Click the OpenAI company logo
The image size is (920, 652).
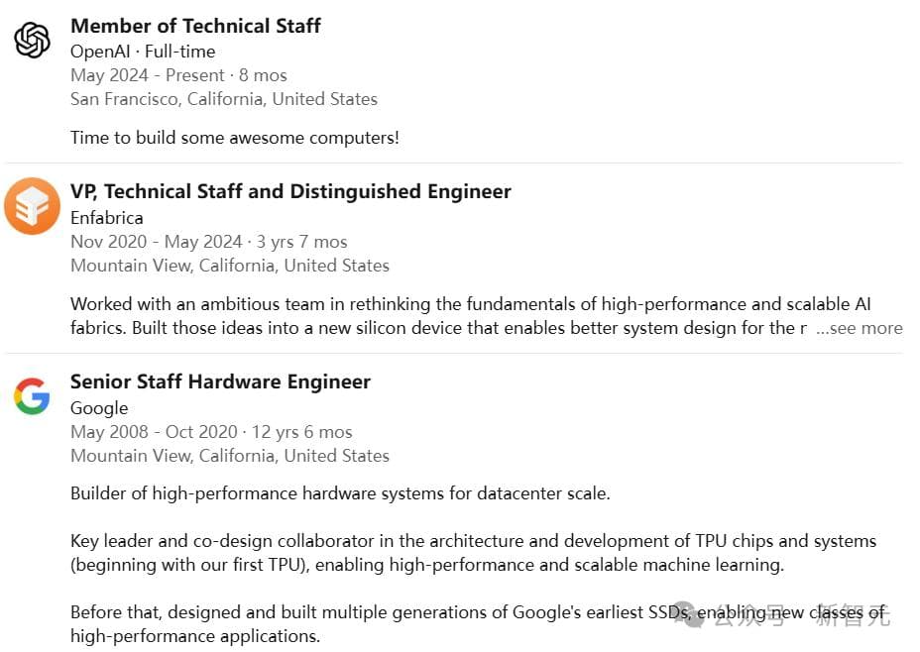[x=32, y=41]
